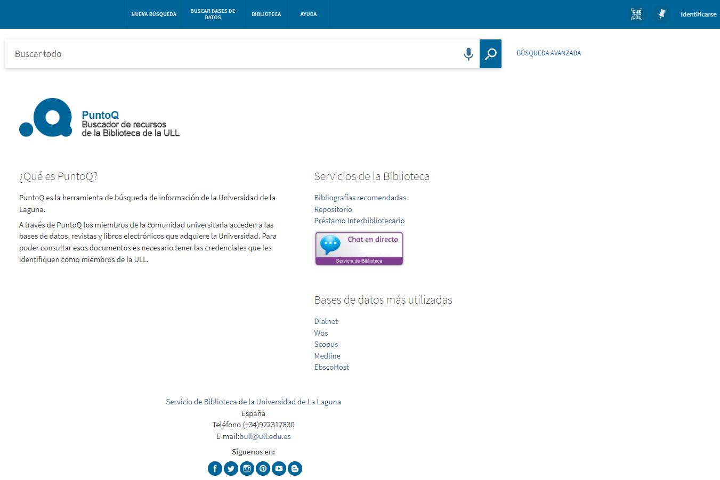
Task: Click the voice search microphone icon
Action: click(x=468, y=54)
